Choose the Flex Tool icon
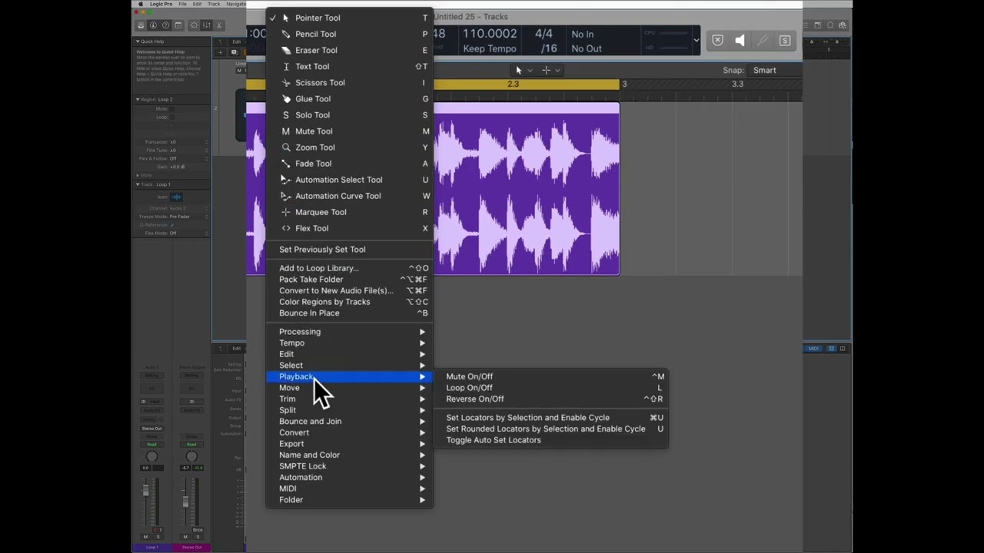This screenshot has height=553, width=984. tap(286, 228)
